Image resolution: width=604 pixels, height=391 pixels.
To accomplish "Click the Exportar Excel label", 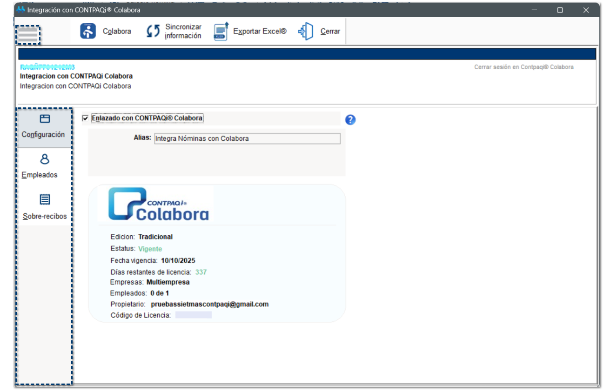I will click(260, 31).
